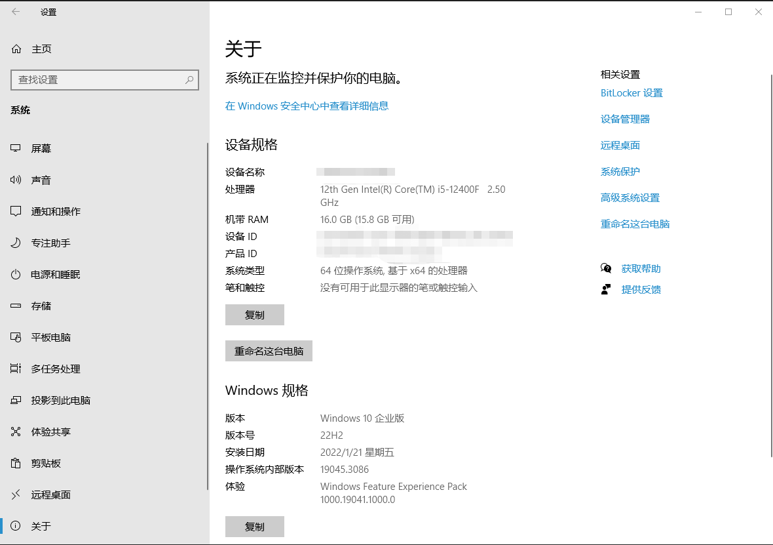
Task: Click the 专注助手 moon icon
Action: pos(16,243)
